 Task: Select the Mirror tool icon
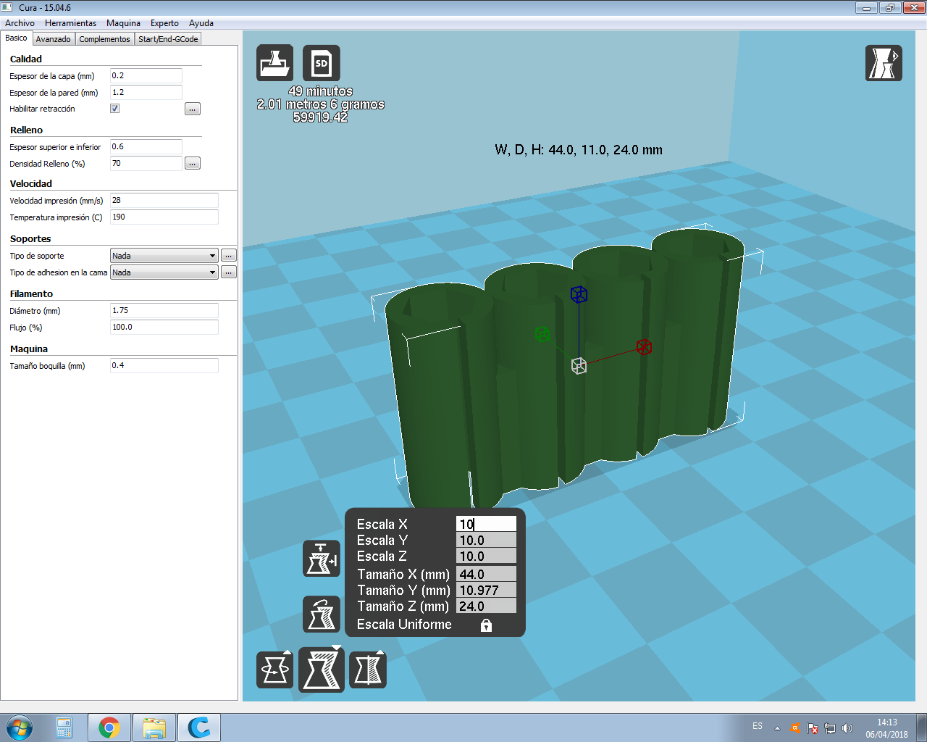[368, 669]
